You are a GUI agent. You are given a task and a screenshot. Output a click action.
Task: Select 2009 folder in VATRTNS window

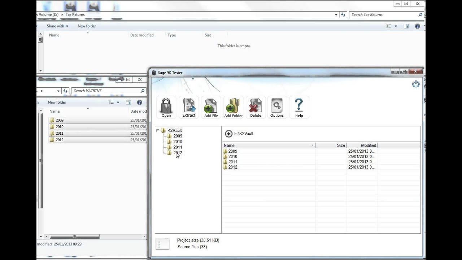pos(98,120)
